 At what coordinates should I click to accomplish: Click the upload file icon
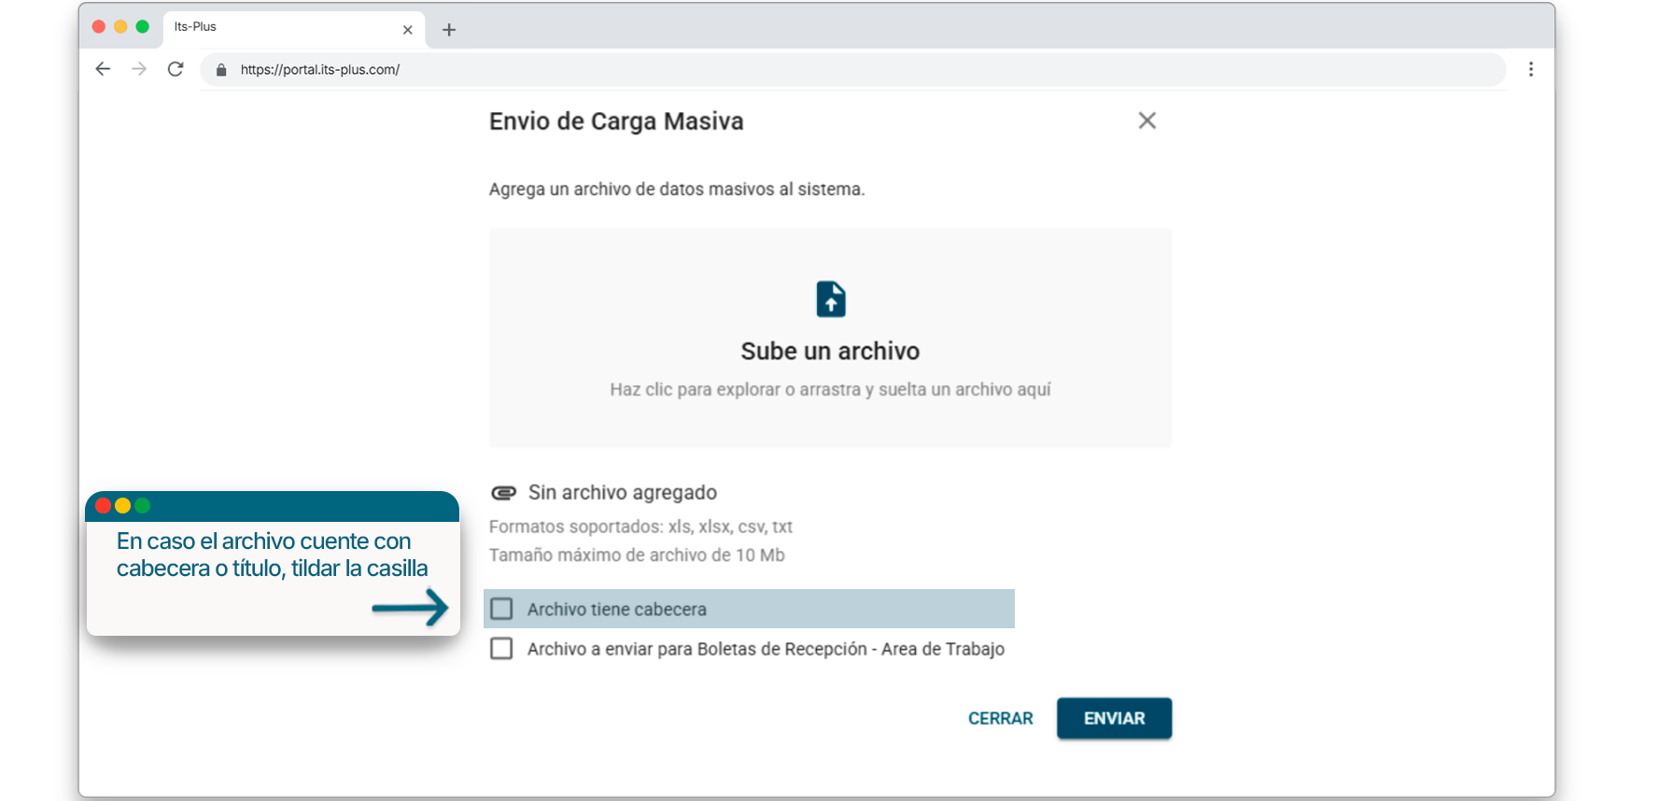click(830, 300)
